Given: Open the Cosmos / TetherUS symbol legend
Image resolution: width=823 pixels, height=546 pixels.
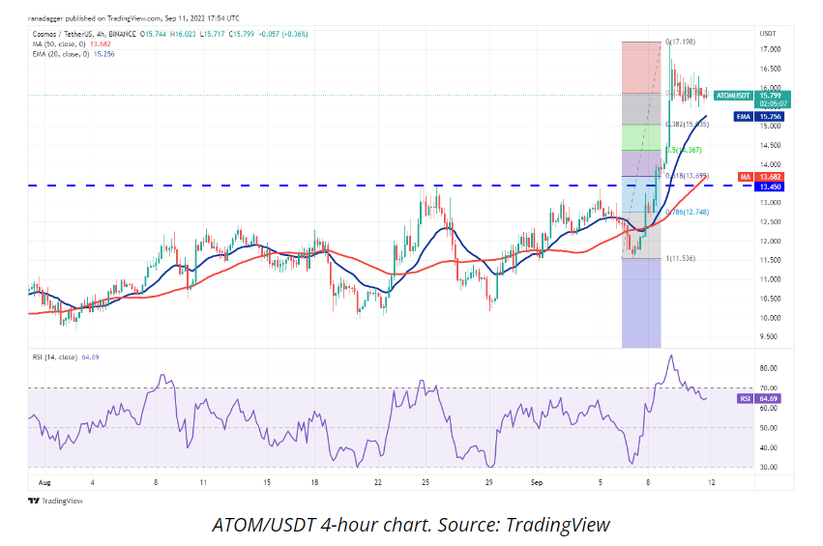Looking at the screenshot, I should click(x=84, y=34).
